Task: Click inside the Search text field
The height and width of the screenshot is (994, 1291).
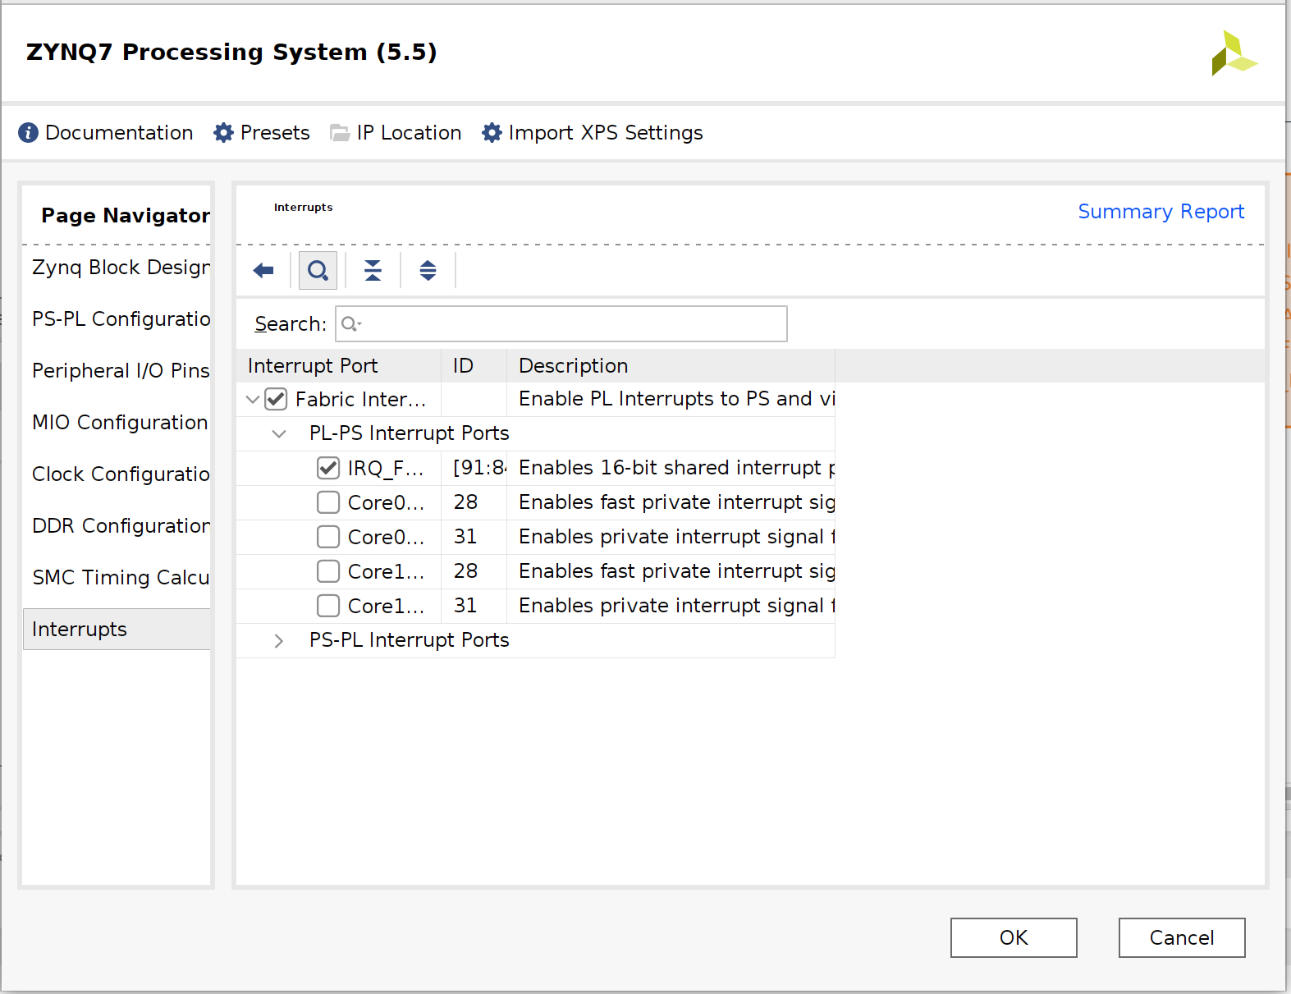Action: point(570,324)
